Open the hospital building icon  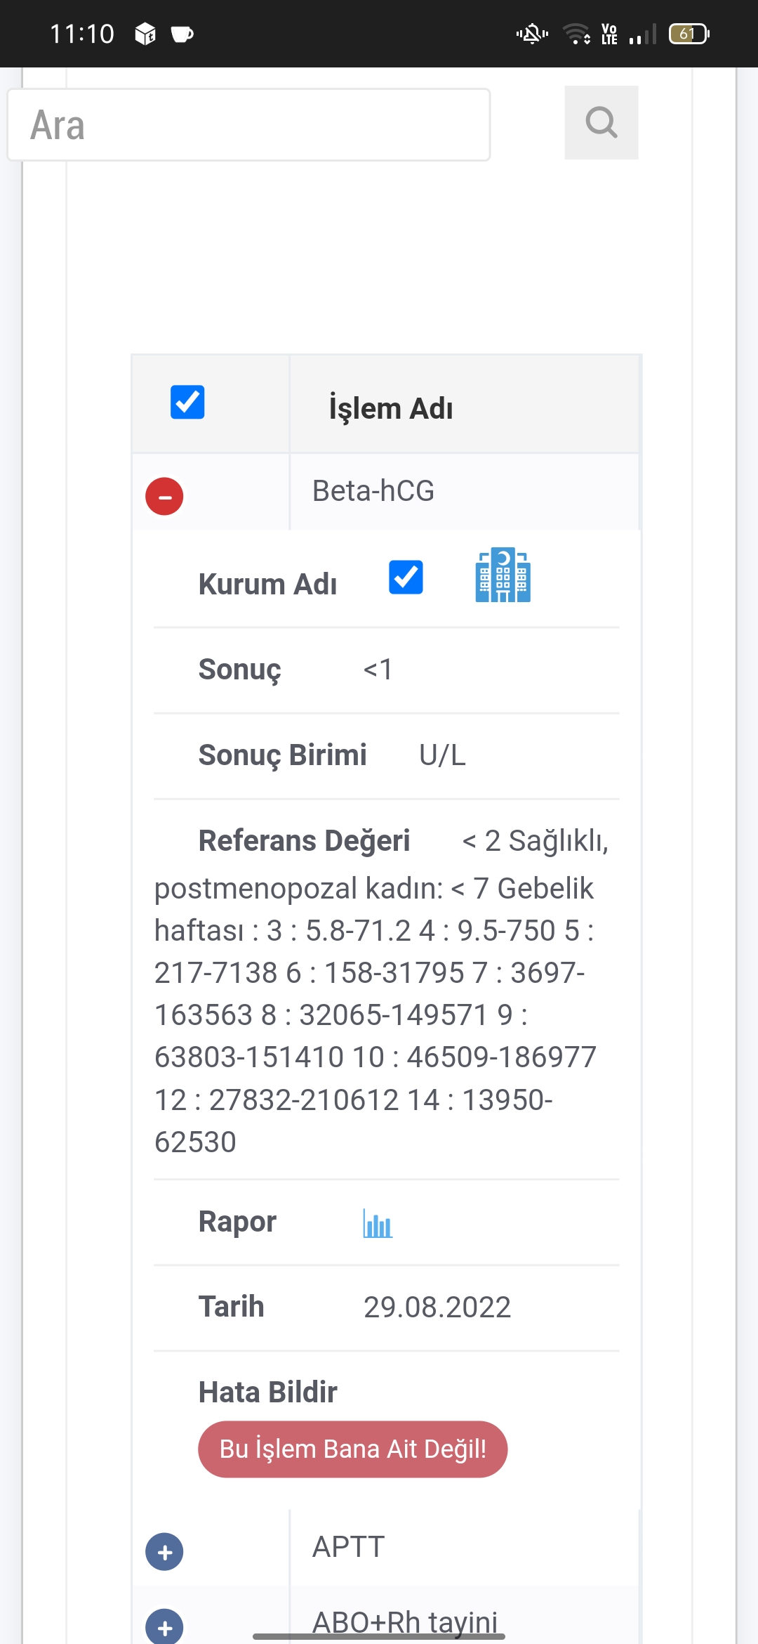[503, 575]
